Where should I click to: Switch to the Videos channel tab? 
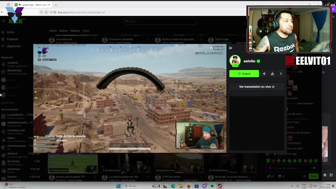(75, 31)
